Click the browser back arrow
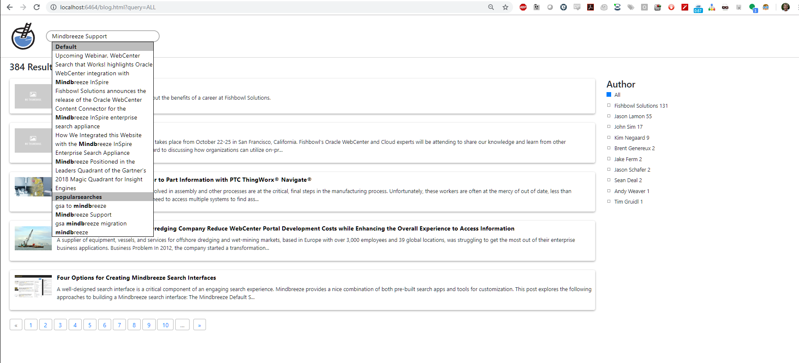This screenshot has height=363, width=799. pos(9,7)
